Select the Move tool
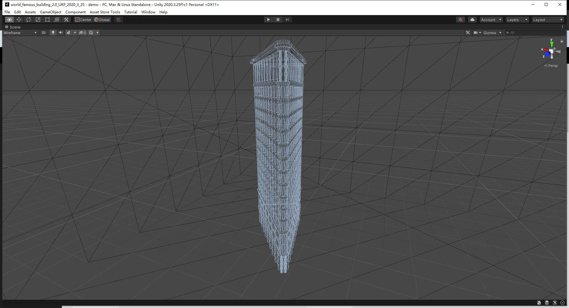This screenshot has width=569, height=308. (19, 20)
